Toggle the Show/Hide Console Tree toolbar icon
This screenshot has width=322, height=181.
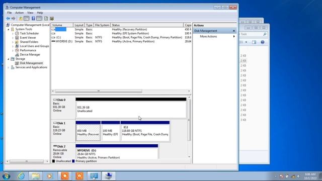27,19
